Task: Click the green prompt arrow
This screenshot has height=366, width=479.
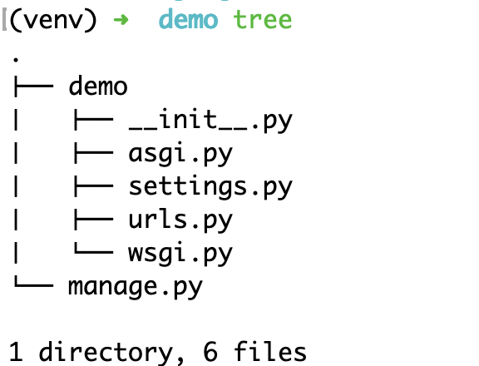Action: click(121, 20)
